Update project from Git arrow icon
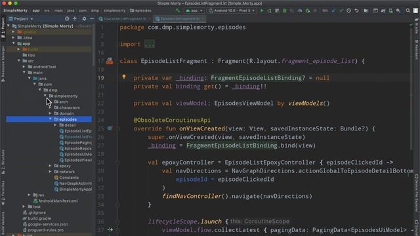The width and height of the screenshot is (420, 236). [333, 10]
